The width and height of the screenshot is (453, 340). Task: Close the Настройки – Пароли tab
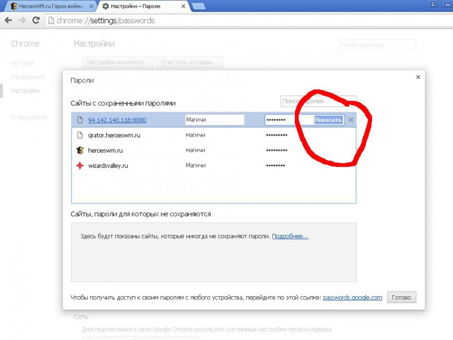pyautogui.click(x=183, y=6)
